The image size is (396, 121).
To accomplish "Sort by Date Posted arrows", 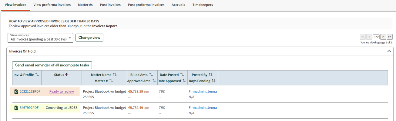I will 182,75.
